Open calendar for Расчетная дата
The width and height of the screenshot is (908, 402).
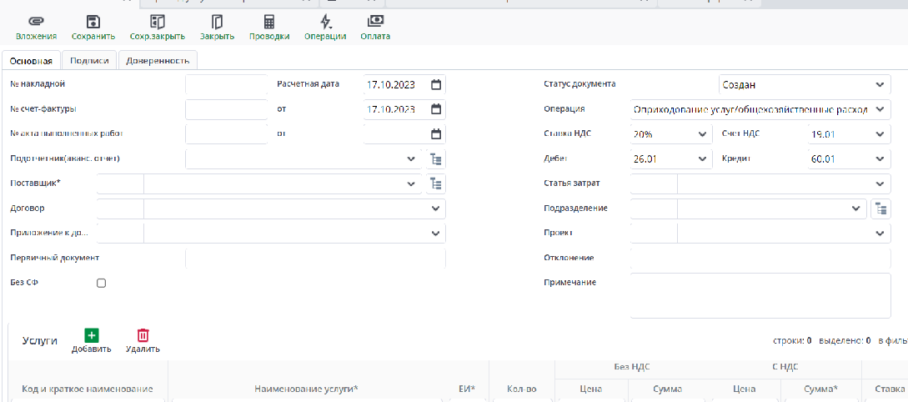(x=435, y=84)
